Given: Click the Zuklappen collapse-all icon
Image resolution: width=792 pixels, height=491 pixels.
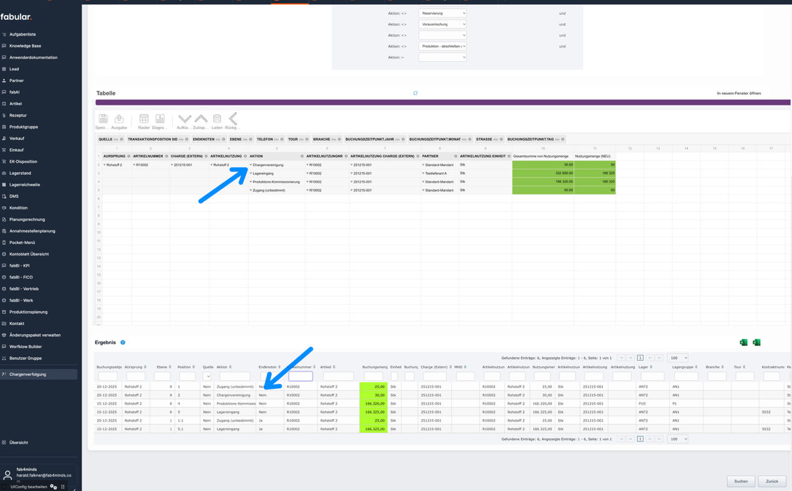Looking at the screenshot, I should coord(201,119).
